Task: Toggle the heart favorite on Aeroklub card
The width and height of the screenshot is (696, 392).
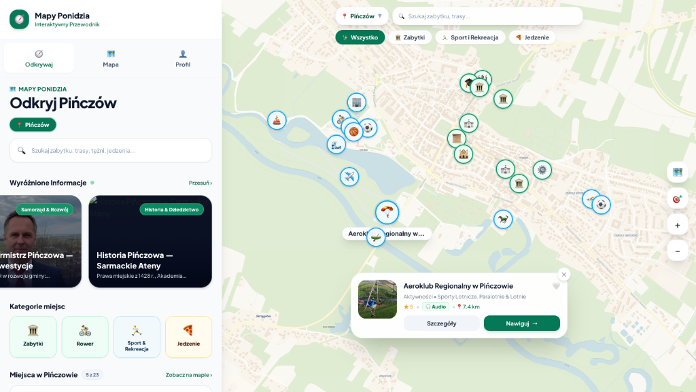Action: 556,286
